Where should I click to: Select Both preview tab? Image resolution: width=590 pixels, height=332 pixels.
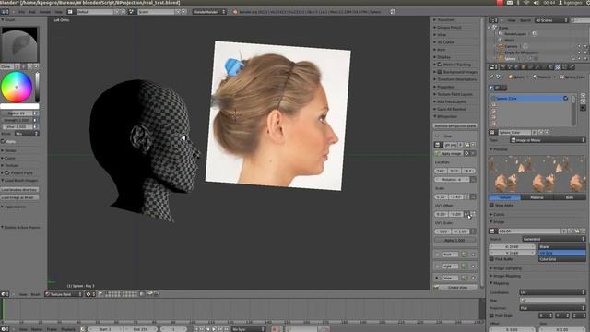[x=570, y=197]
